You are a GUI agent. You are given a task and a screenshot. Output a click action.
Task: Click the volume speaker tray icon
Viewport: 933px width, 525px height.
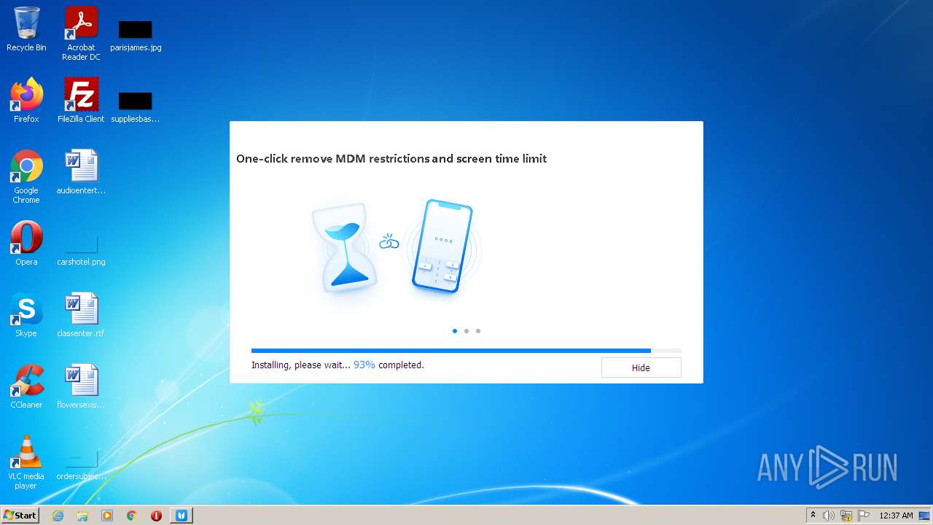tap(829, 516)
